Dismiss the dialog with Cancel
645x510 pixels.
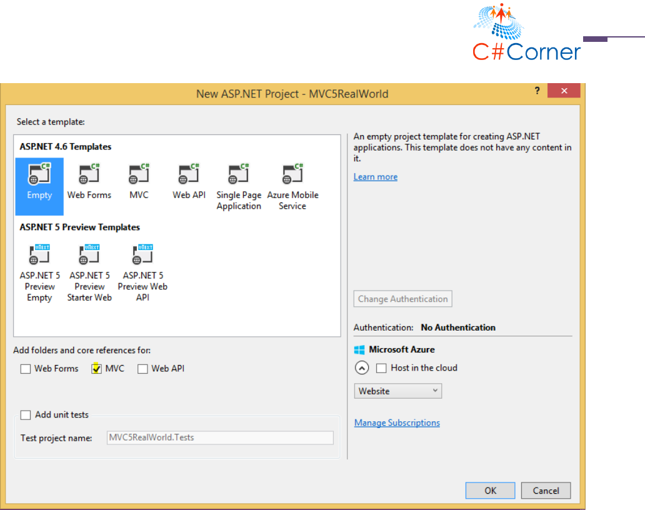(x=546, y=491)
